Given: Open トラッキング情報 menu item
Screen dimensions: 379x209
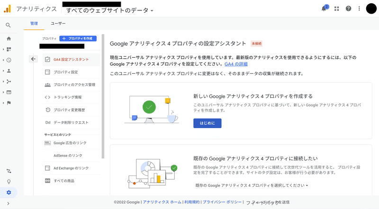Looking at the screenshot, I should pos(72,97).
